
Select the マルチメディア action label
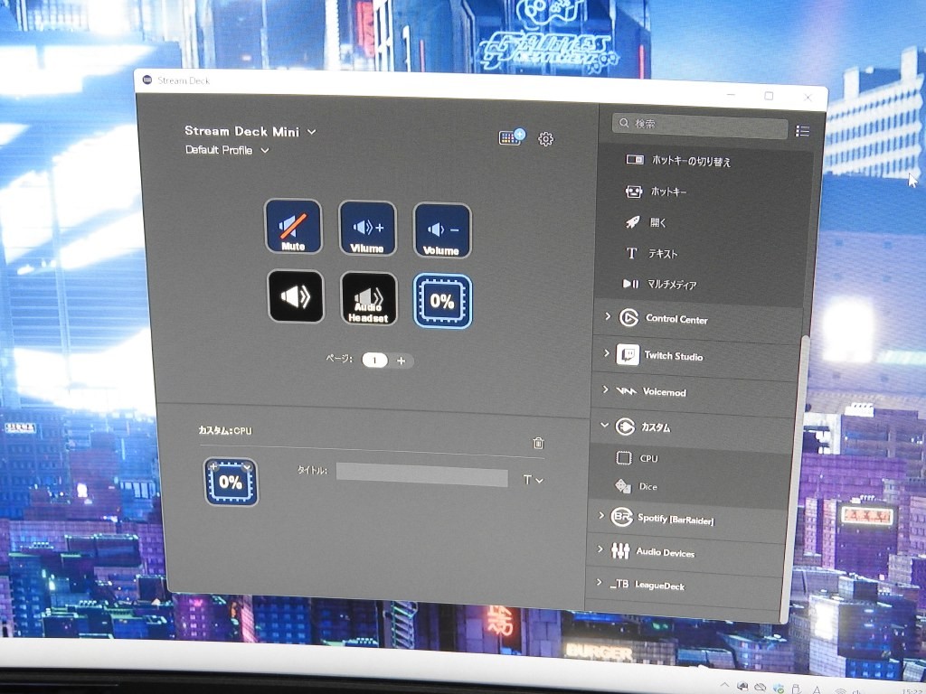click(x=672, y=285)
